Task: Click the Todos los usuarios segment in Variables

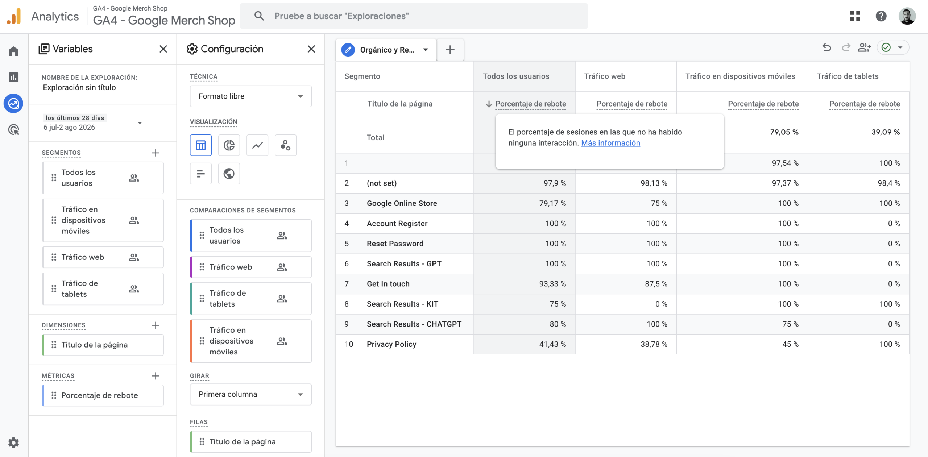Action: pos(103,178)
